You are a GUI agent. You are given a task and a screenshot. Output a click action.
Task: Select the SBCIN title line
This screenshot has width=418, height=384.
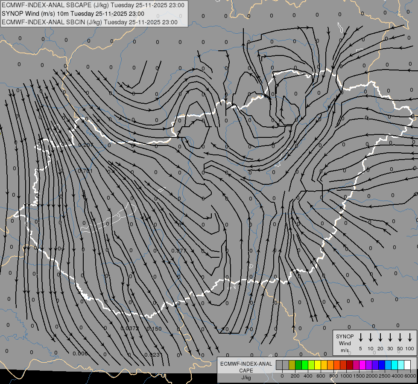point(90,22)
